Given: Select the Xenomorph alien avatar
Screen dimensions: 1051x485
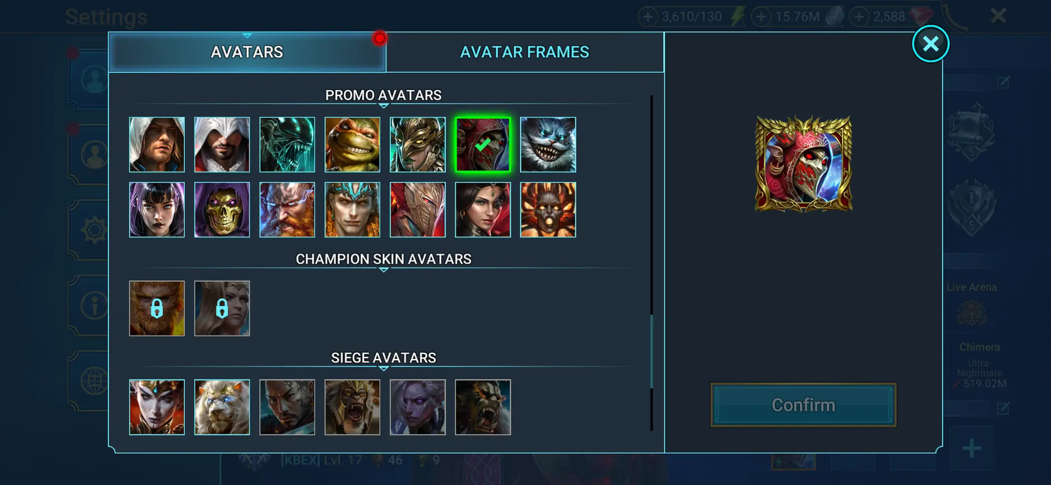Looking at the screenshot, I should tap(287, 145).
